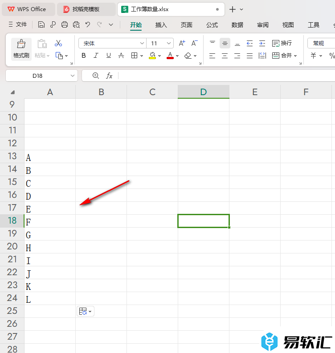Align text right
The image size is (335, 353).
click(x=237, y=56)
